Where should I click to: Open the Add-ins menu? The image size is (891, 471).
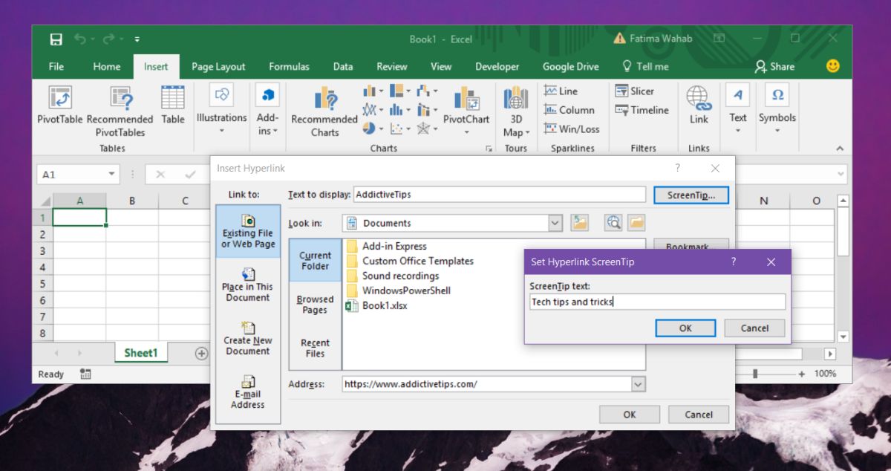tap(267, 110)
